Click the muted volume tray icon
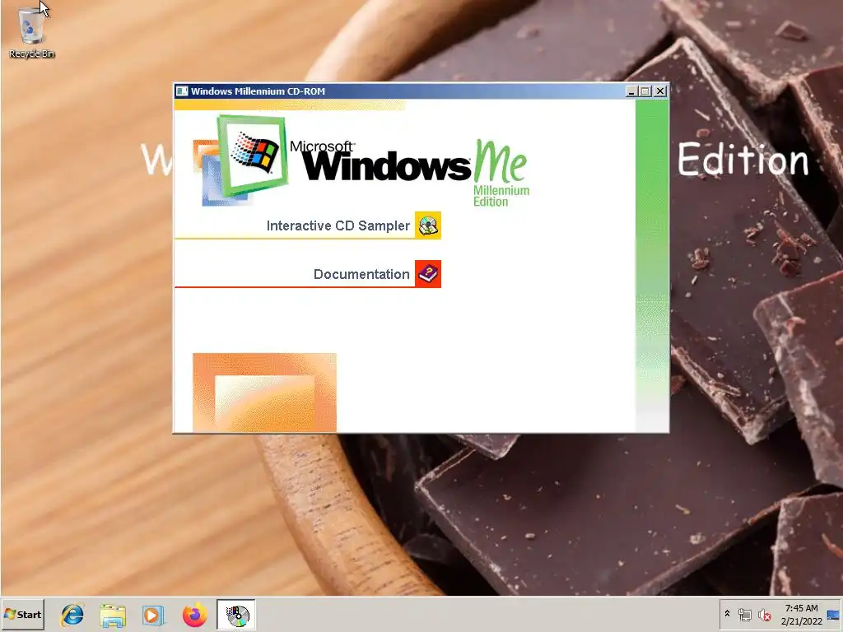The image size is (843, 632). click(x=764, y=614)
